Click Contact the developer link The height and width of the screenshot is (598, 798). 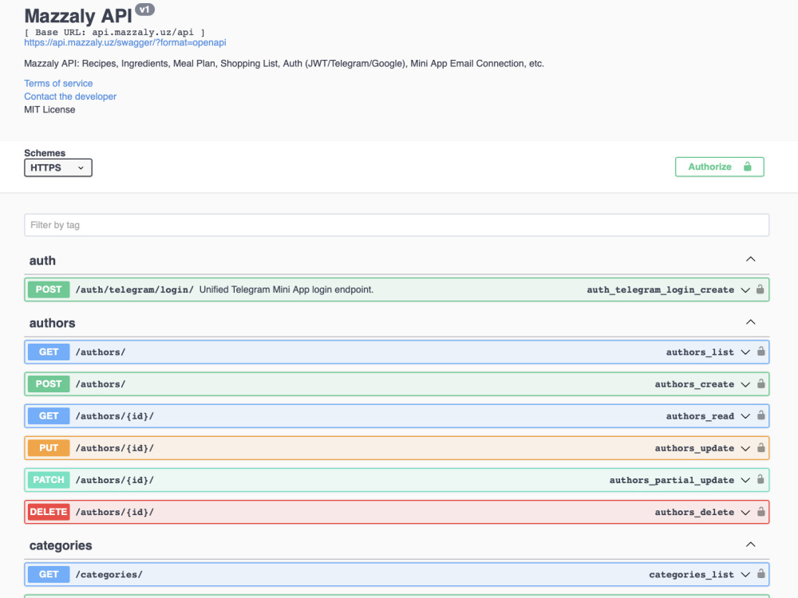point(70,96)
